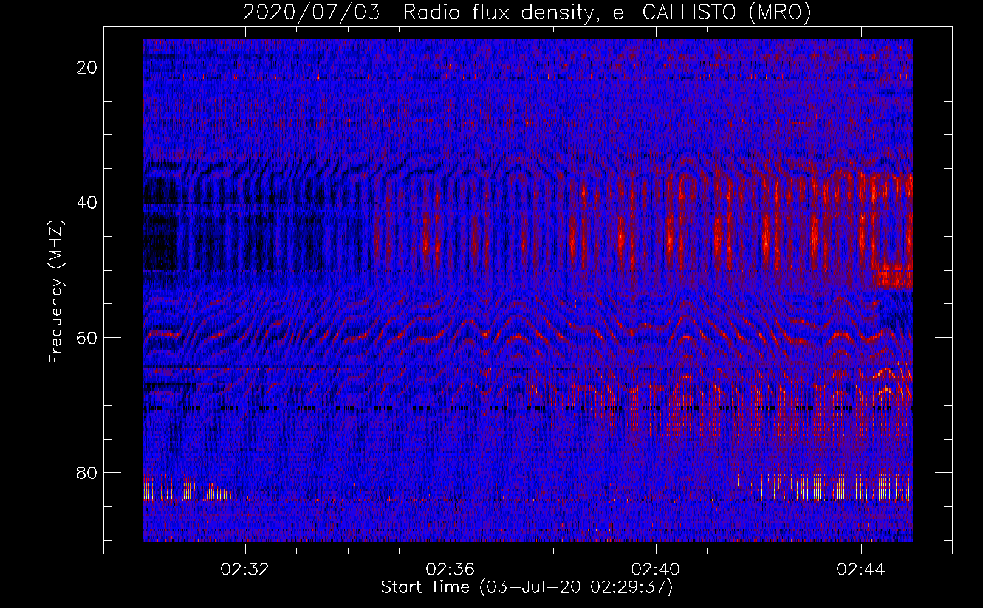This screenshot has width=983, height=608.
Task: Click the 40 MHz frequency tick label
Action: point(87,202)
